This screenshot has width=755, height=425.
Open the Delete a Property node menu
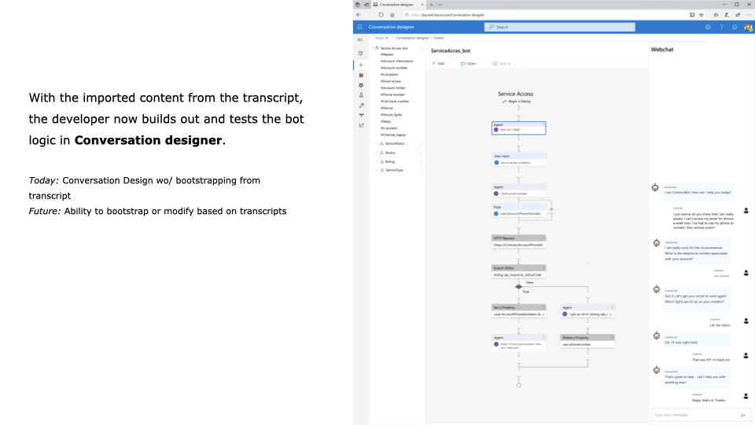[613, 338]
